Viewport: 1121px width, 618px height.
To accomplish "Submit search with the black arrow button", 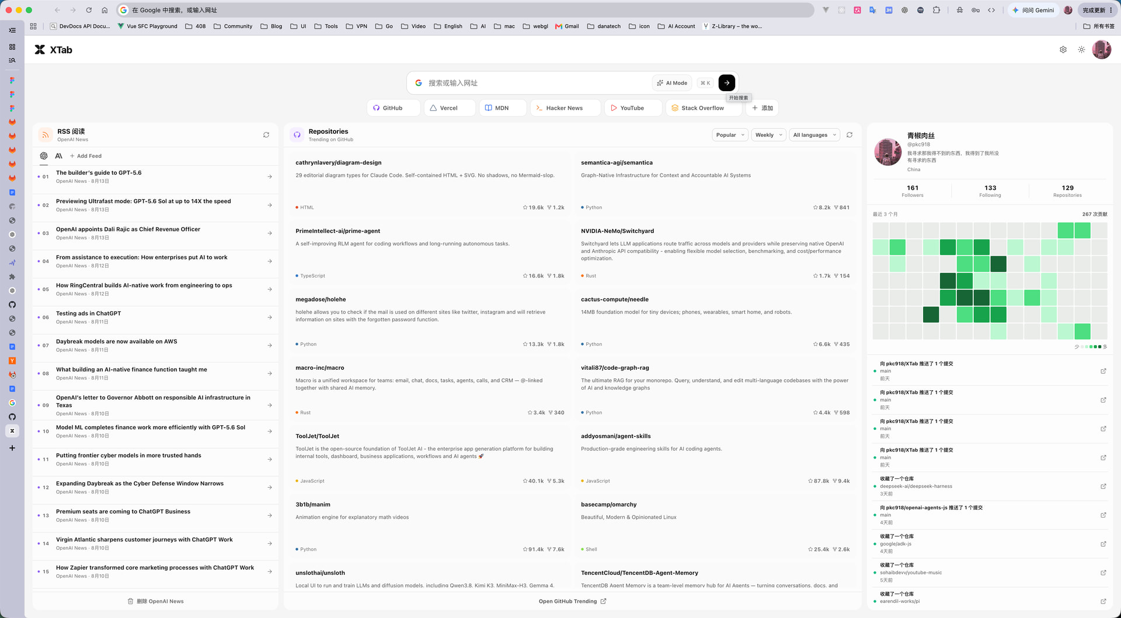I will click(x=727, y=83).
